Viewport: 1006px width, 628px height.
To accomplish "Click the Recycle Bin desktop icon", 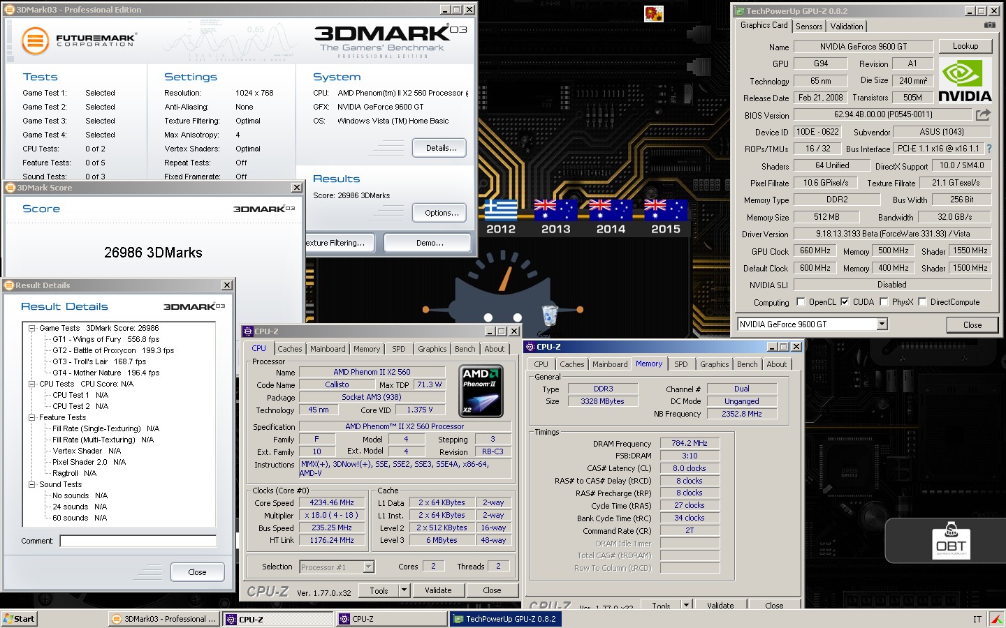I will [x=550, y=315].
